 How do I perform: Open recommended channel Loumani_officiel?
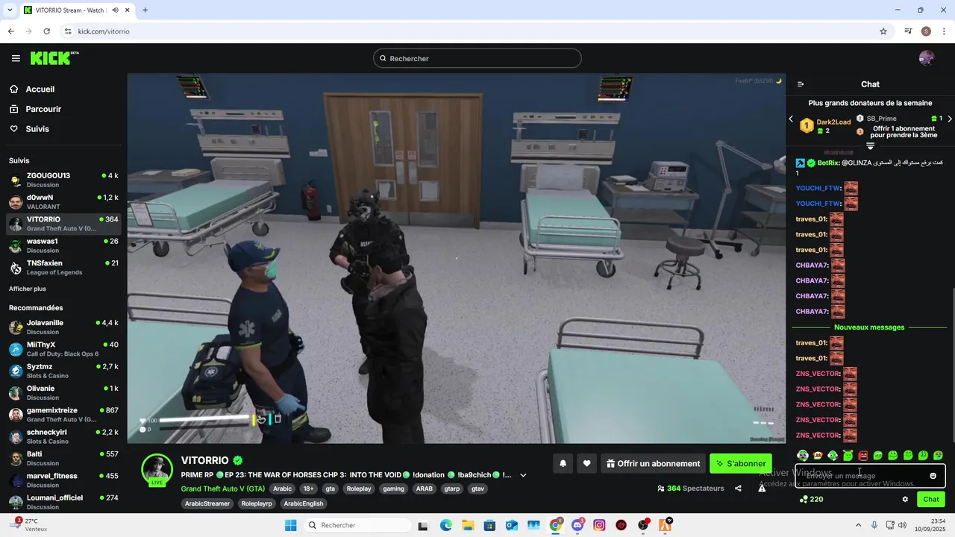(63, 502)
